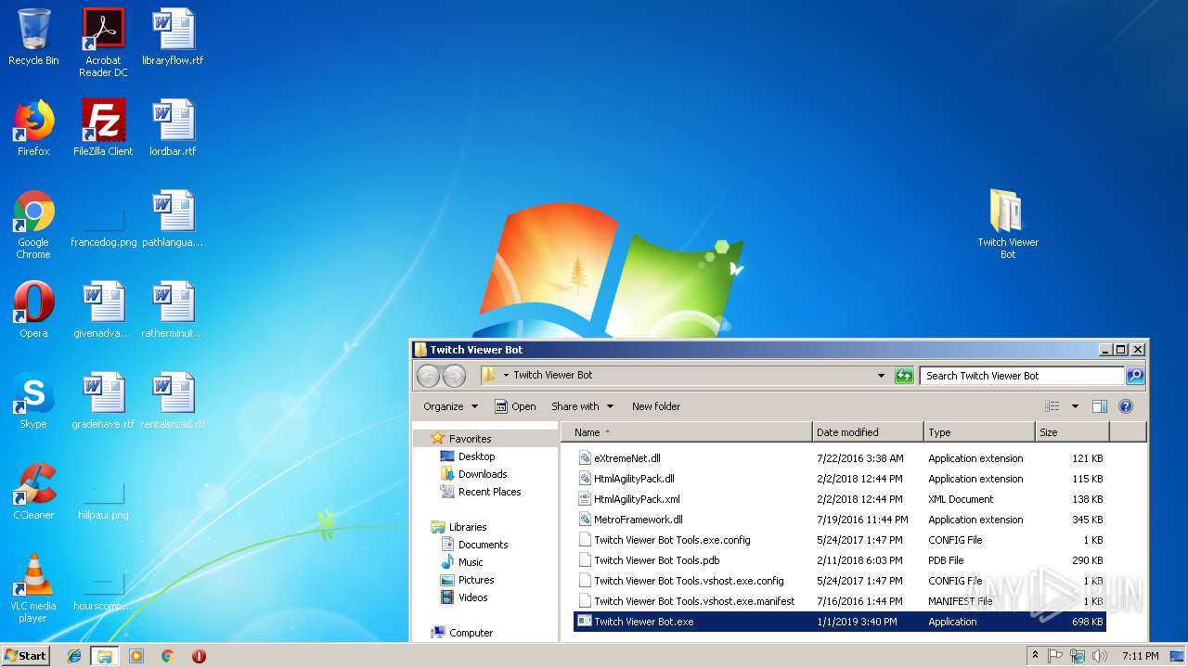Select Twitch Viewer Bot Tools.exe.config file
The width and height of the screenshot is (1188, 668).
(x=840, y=540)
